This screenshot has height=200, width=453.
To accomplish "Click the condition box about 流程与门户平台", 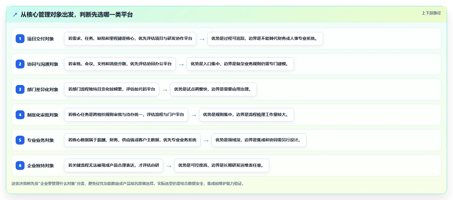I will (126, 115).
